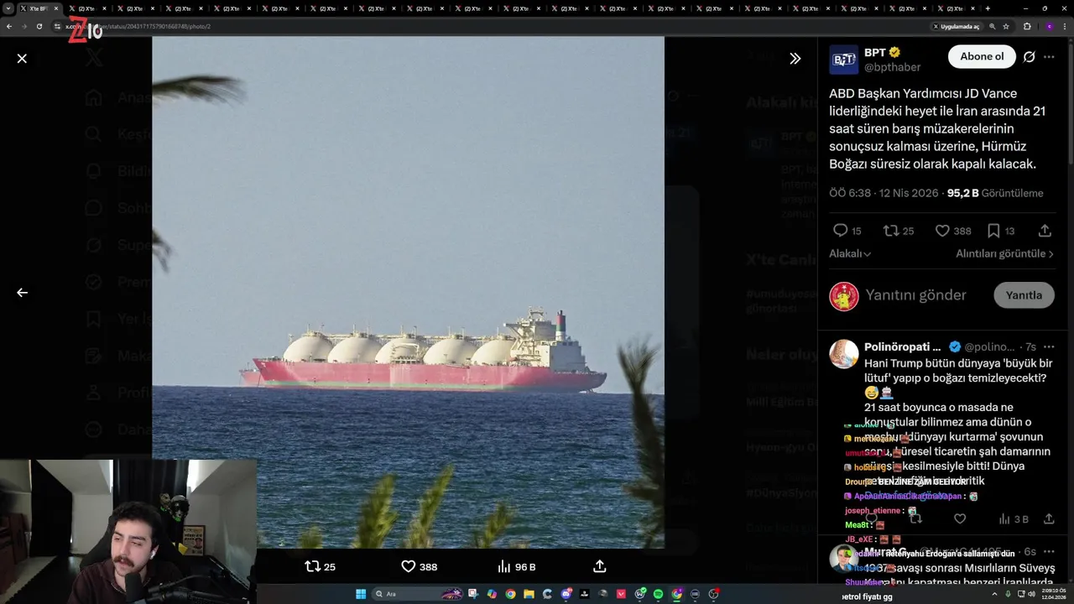This screenshot has height=604, width=1074.
Task: Click the Yanıtını gönder reply field
Action: [x=915, y=295]
